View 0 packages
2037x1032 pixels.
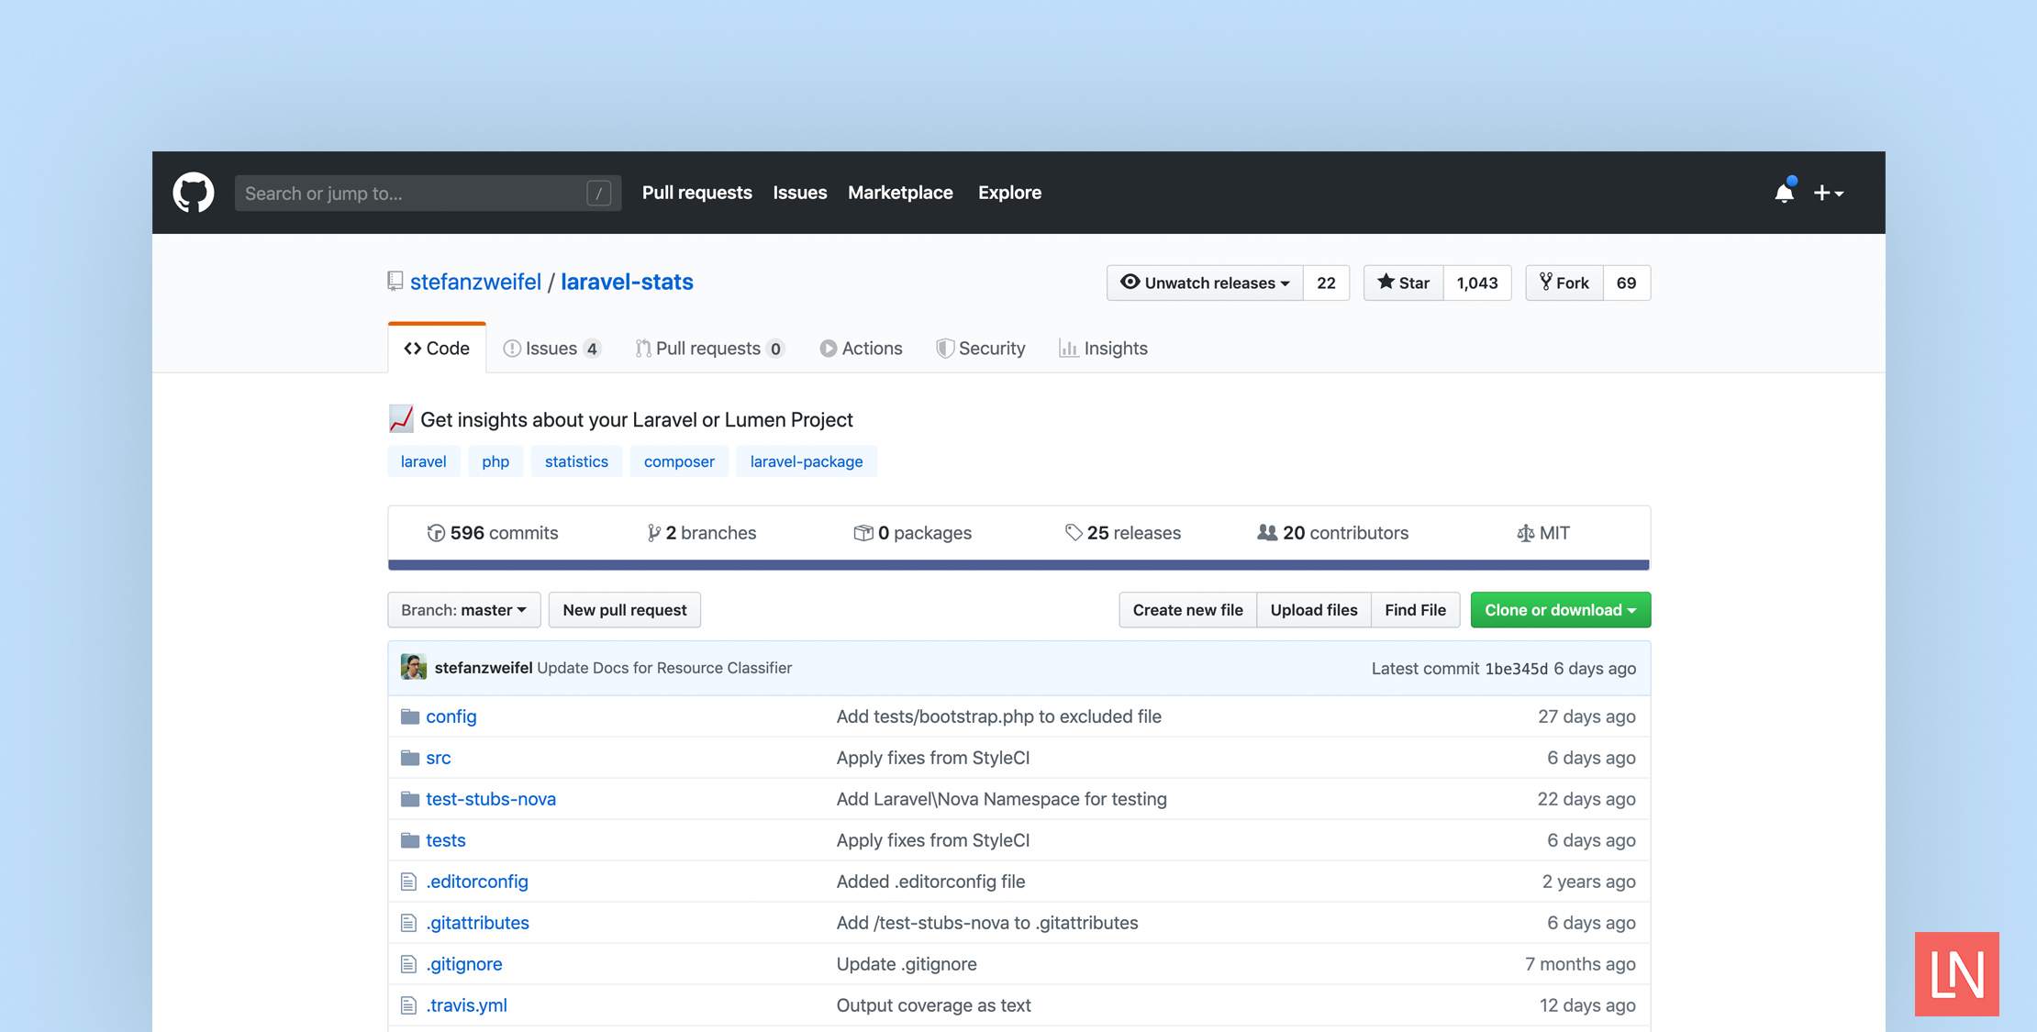(x=913, y=533)
